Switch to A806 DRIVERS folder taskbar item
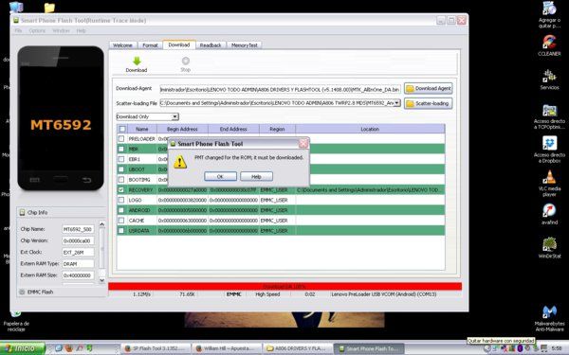The height and width of the screenshot is (355, 569). coord(297,348)
